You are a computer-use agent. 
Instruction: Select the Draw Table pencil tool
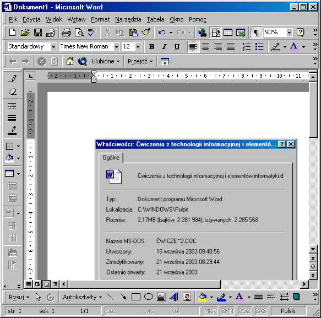tap(12, 78)
